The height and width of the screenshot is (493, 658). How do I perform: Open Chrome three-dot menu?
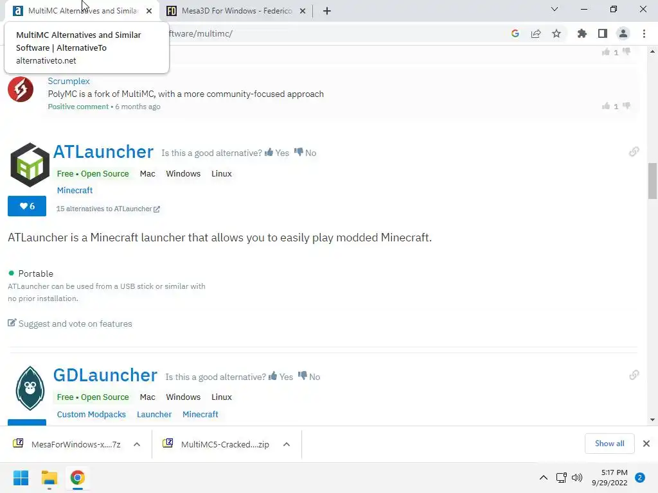tap(644, 33)
